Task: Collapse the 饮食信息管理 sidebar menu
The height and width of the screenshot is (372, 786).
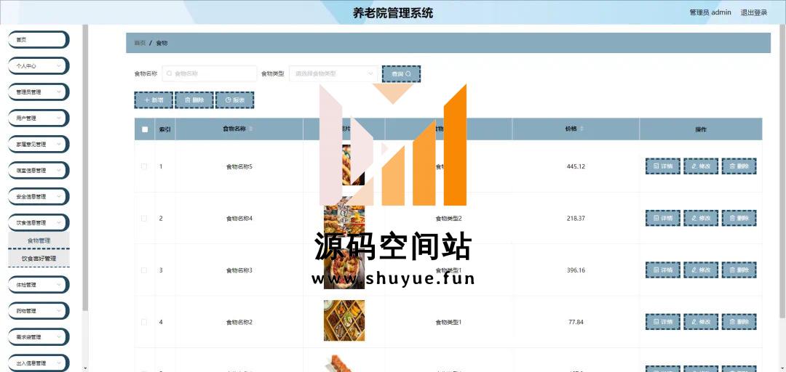Action: tap(39, 223)
